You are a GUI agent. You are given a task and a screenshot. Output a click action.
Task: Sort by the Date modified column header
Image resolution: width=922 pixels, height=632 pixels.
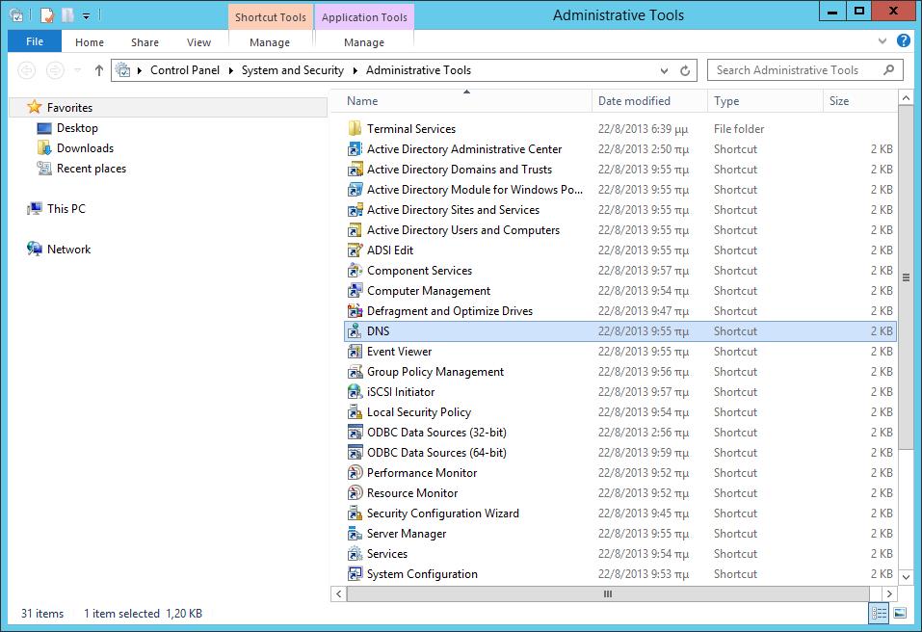649,101
